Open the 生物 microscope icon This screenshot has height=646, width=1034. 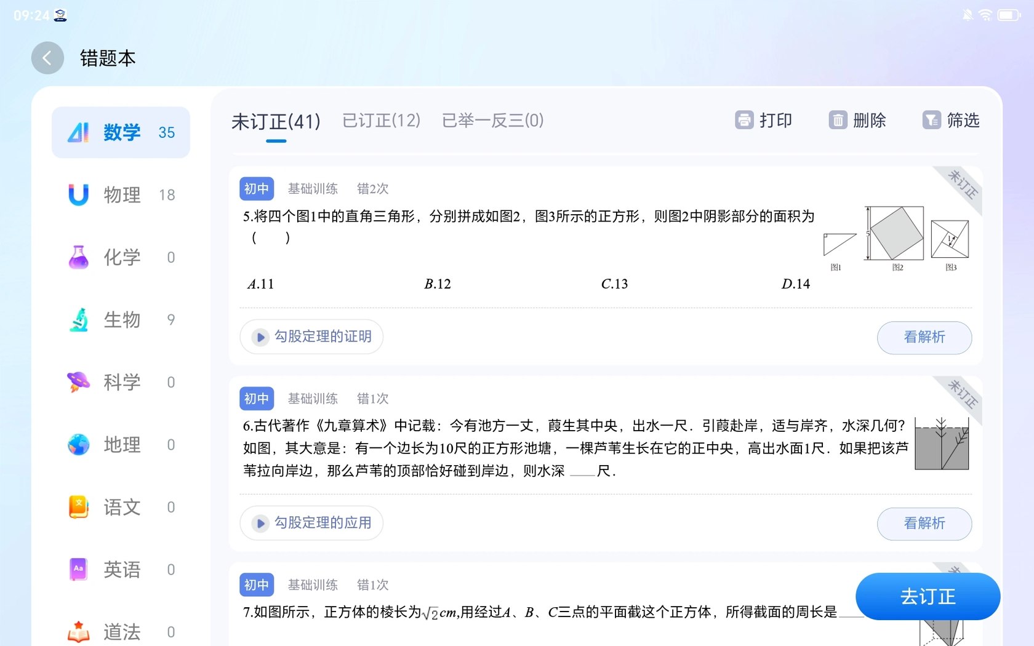(78, 320)
